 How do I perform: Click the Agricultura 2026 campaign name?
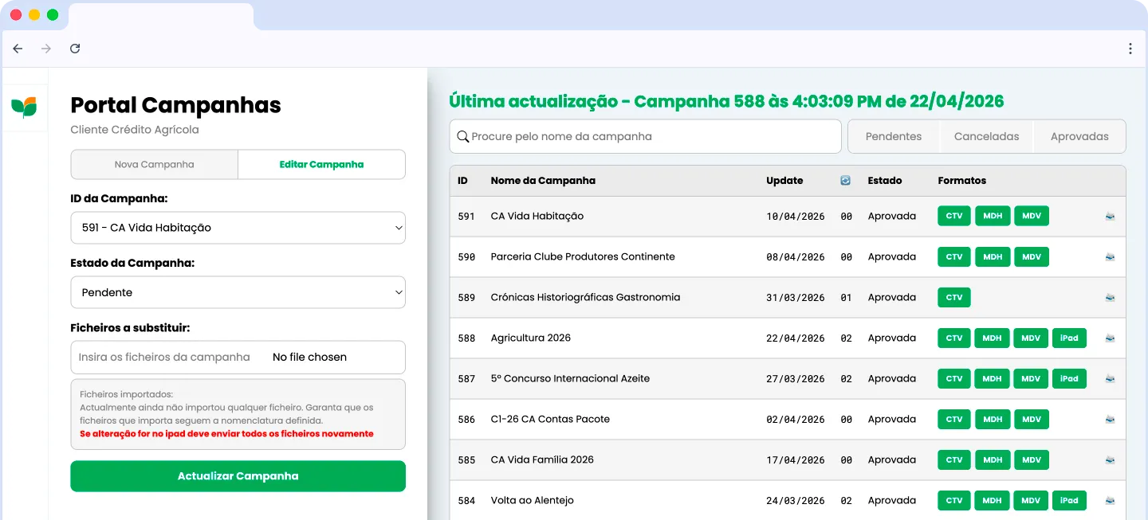click(x=531, y=338)
